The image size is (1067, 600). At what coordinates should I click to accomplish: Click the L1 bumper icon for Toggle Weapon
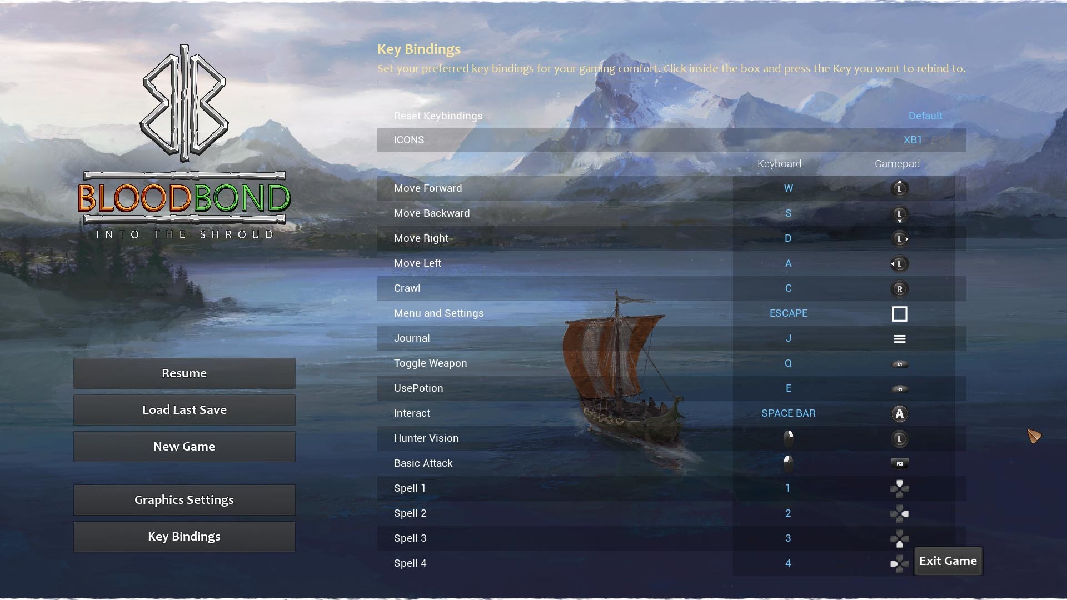pos(899,364)
